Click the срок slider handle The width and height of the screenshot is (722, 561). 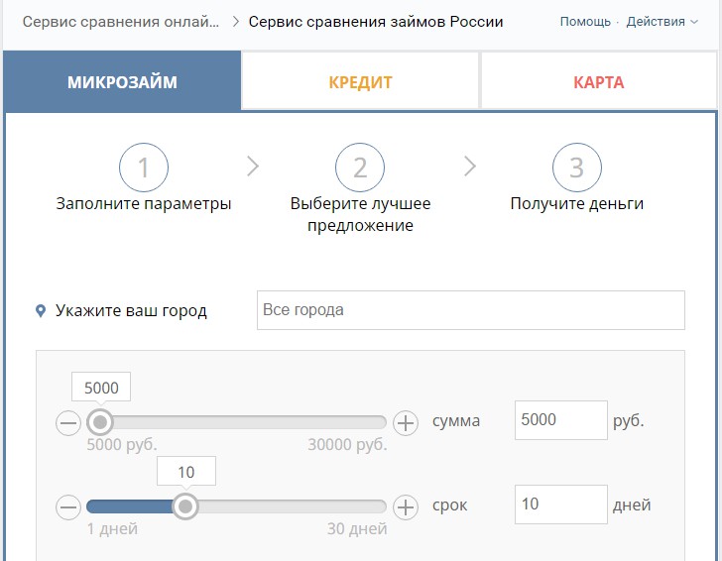184,506
